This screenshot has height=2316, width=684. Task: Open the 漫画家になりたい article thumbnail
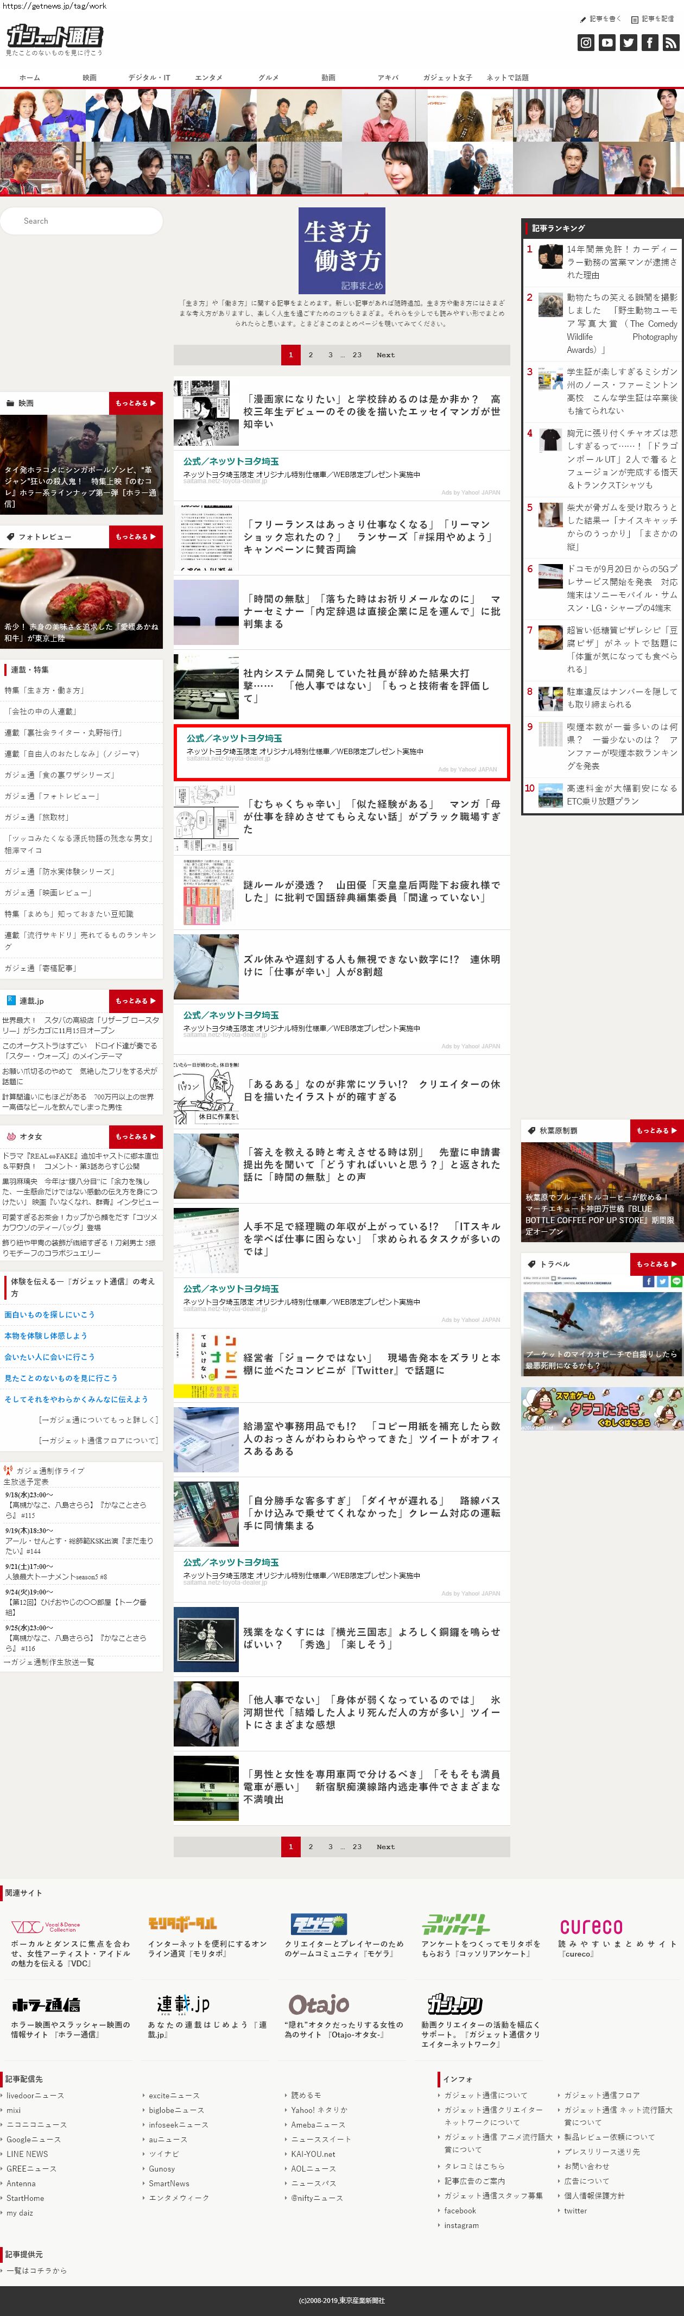[x=206, y=412]
